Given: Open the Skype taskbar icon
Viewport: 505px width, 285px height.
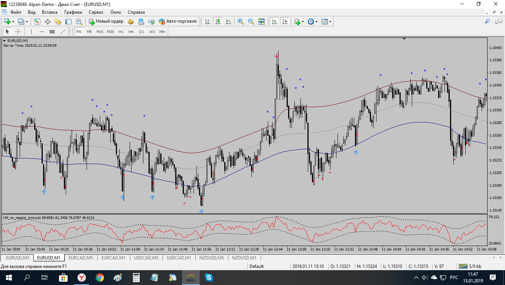Looking at the screenshot, I should [x=209, y=277].
